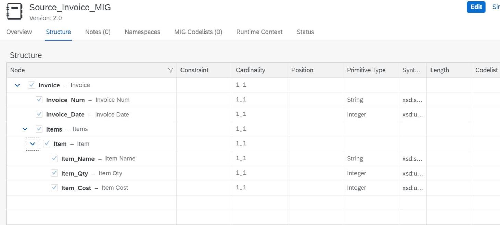
Task: View the Namespaces tab
Action: tap(142, 32)
